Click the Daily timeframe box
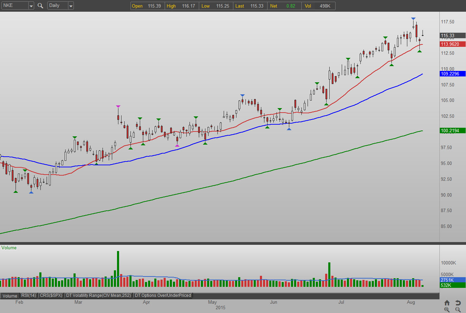Viewport: 466px width, 313px height. pyautogui.click(x=58, y=6)
